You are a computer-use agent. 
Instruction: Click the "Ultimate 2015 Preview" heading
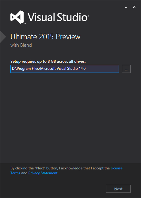click(x=45, y=37)
